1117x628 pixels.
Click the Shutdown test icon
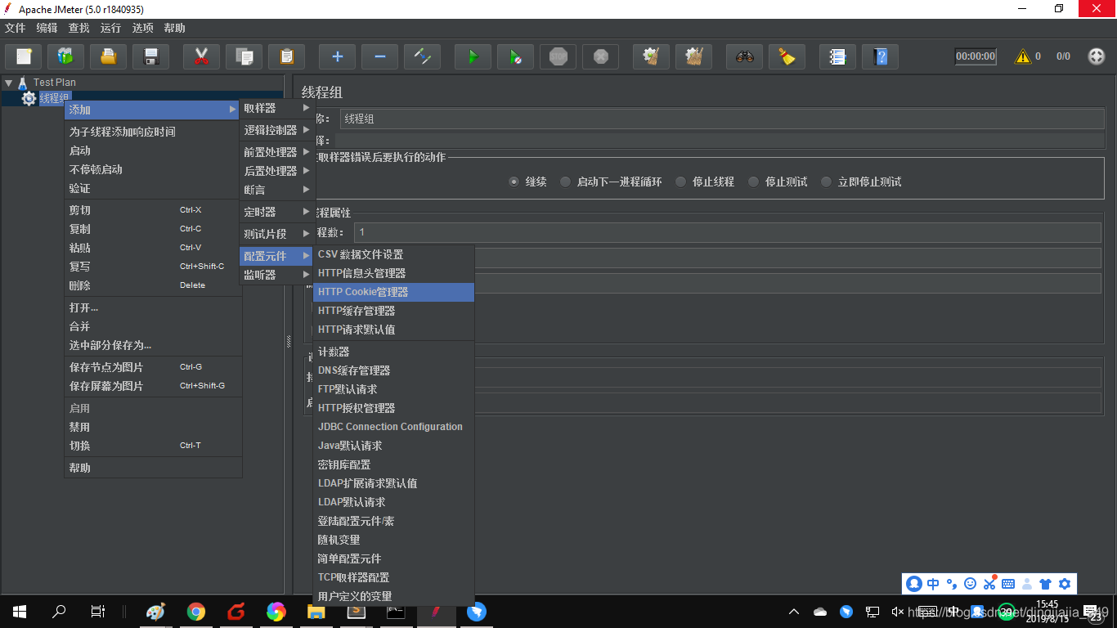click(600, 56)
